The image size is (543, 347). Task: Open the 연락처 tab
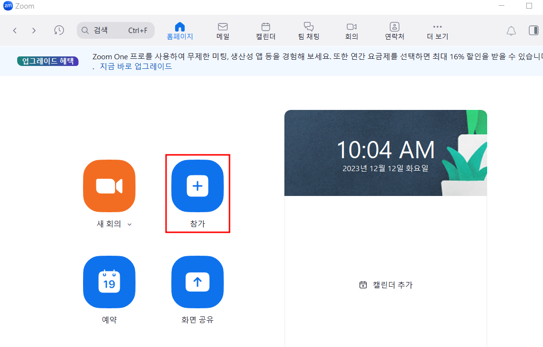[395, 31]
